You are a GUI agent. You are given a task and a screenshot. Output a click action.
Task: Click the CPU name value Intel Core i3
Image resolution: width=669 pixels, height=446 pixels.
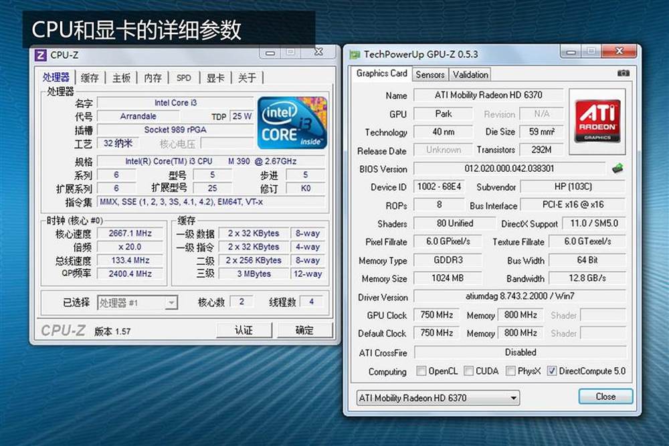coord(175,103)
